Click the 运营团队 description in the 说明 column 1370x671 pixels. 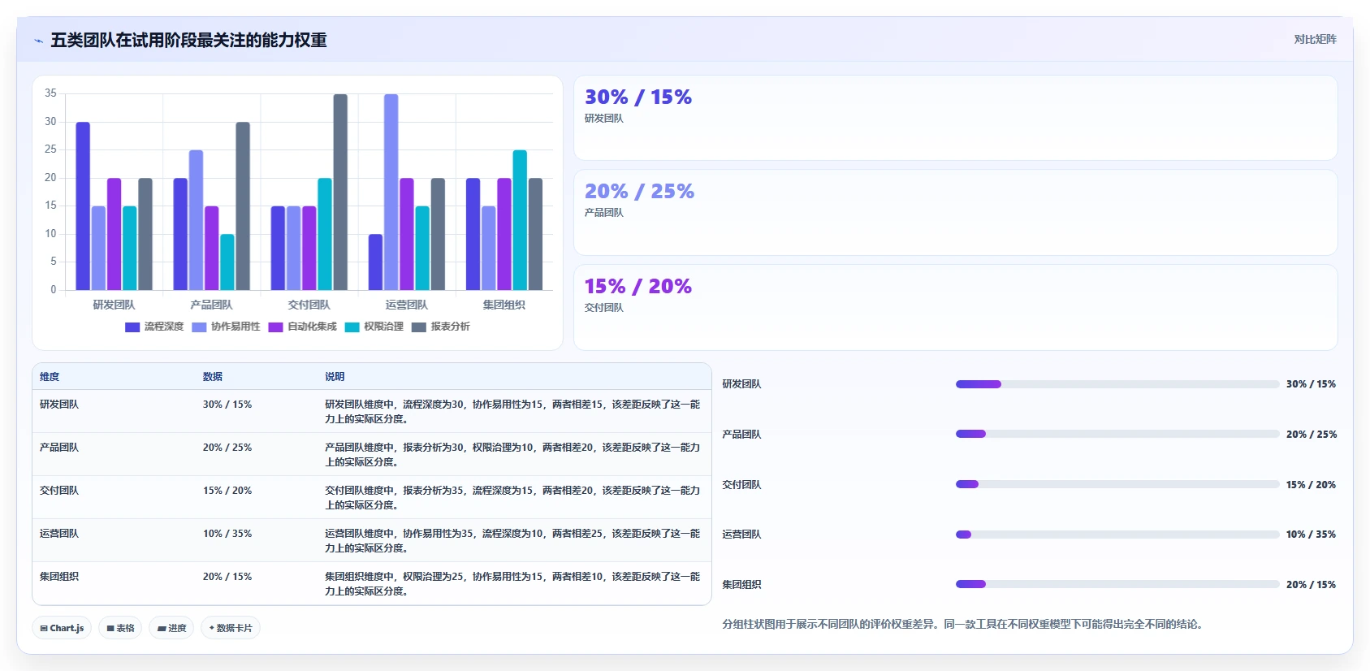[512, 541]
